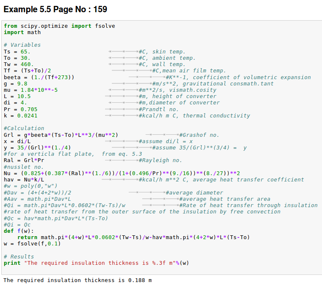Click the Grashof number formula 'Grl = ...'
This screenshot has width=322, height=285.
click(x=60, y=135)
